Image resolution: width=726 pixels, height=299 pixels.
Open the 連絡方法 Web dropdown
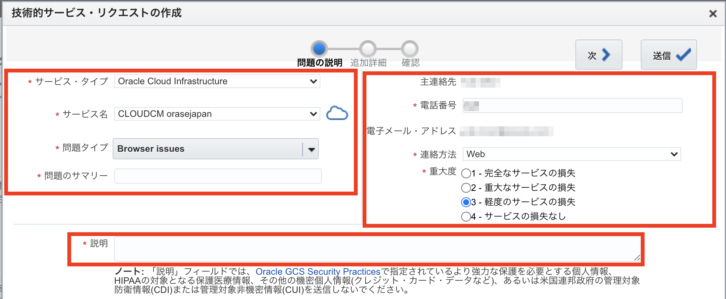(572, 154)
